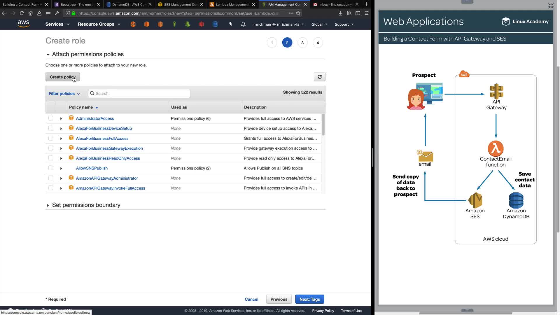Viewport: 560px width, 315px height.
Task: Switch to the Lambda Management tab
Action: [x=232, y=4]
